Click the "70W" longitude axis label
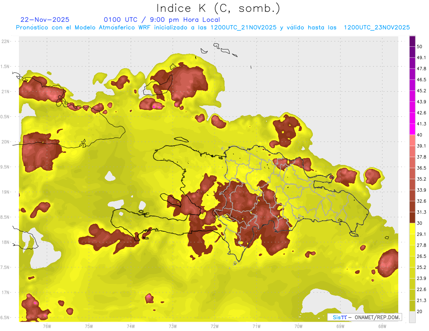Viewport: 429px width, 331px height. [x=299, y=326]
